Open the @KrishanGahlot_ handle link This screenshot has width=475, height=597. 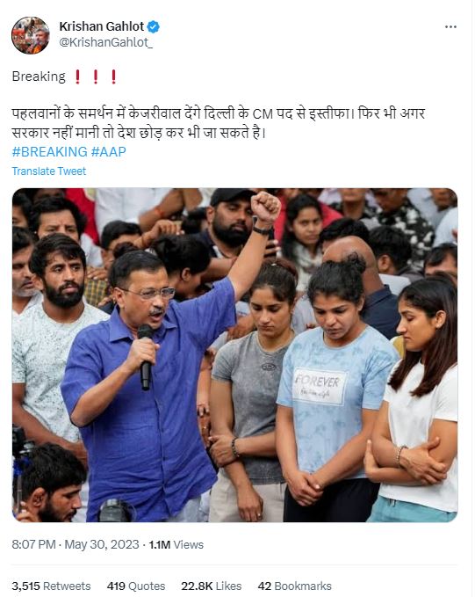106,42
